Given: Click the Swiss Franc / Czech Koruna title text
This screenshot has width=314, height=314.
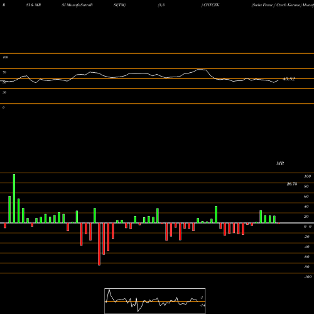Looking at the screenshot, I should 276,5.
